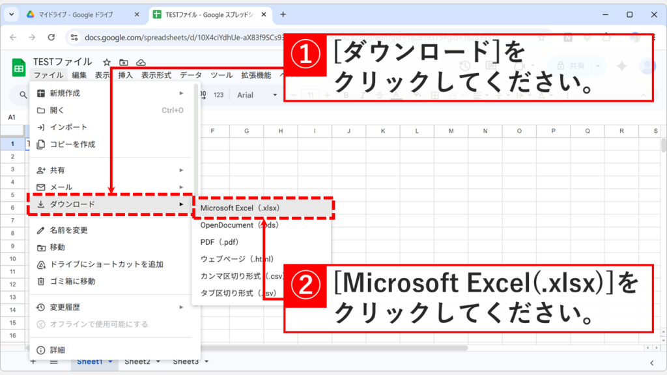
Task: Open the all sheets list icon
Action: pyautogui.click(x=53, y=362)
